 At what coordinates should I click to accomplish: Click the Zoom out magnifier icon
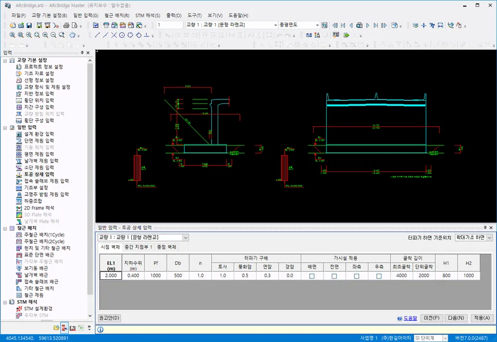54,35
